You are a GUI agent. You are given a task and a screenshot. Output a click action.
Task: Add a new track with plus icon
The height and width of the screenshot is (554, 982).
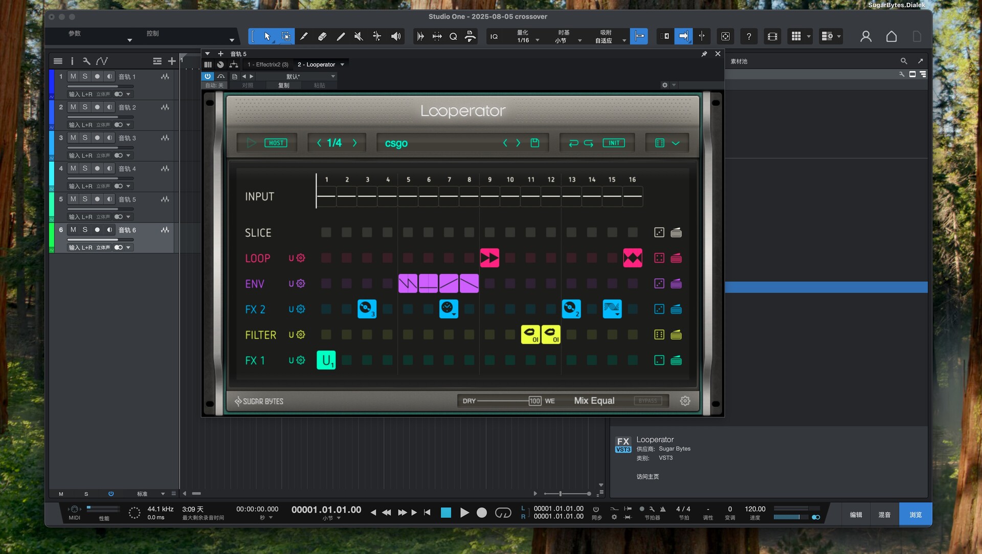172,61
